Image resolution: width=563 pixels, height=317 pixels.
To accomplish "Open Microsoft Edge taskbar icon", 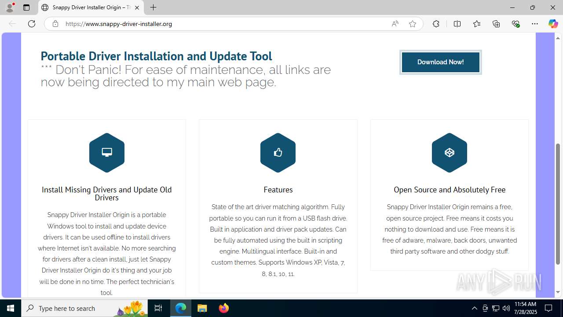I will 181,308.
